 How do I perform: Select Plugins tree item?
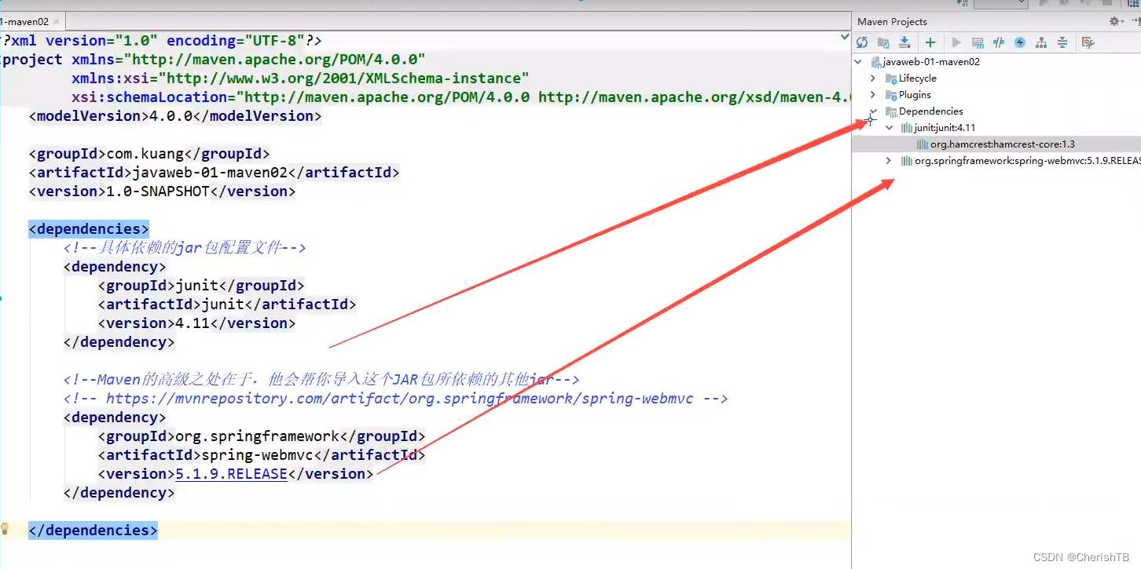click(915, 94)
